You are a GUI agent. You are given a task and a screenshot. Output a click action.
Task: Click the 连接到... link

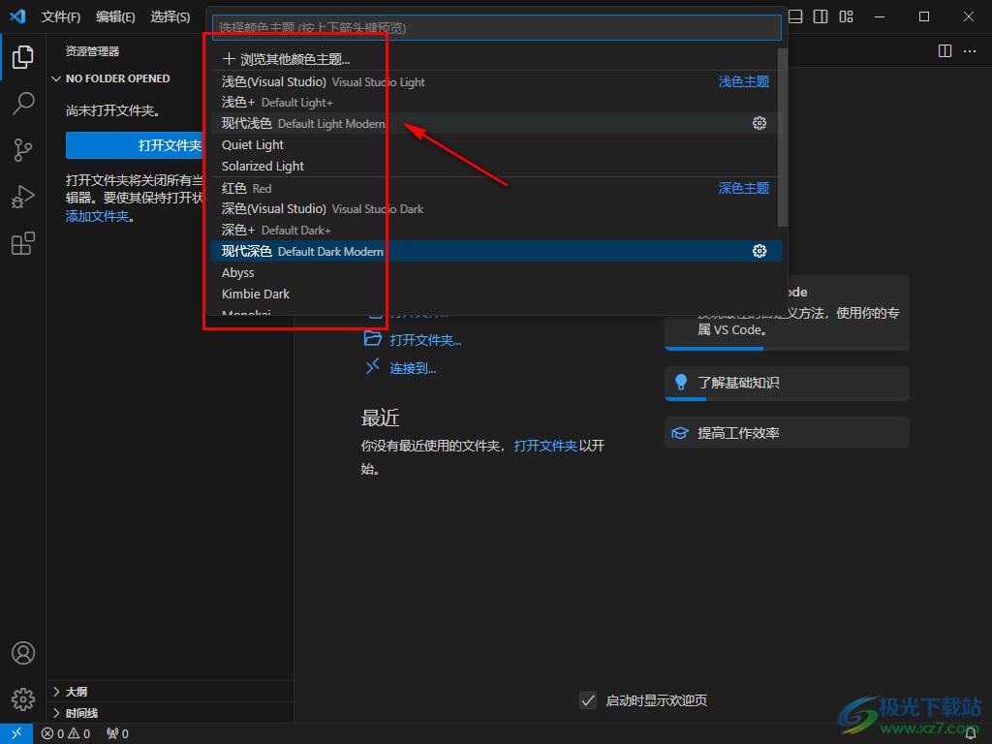[413, 368]
